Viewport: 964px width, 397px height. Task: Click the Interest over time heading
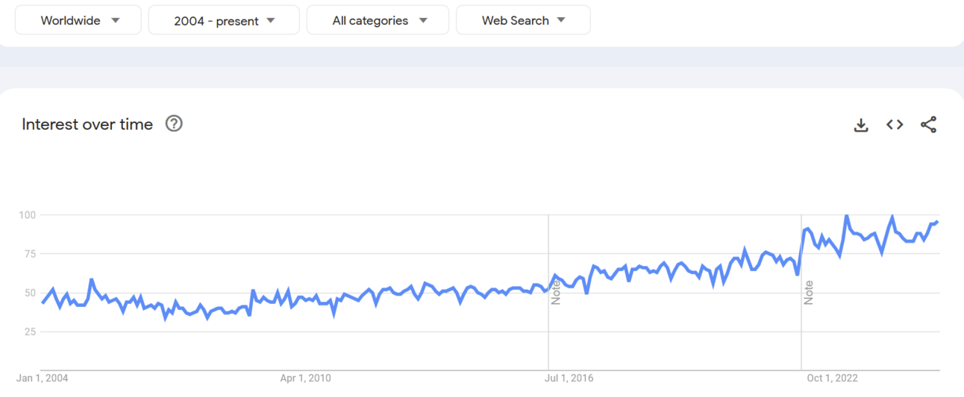87,124
